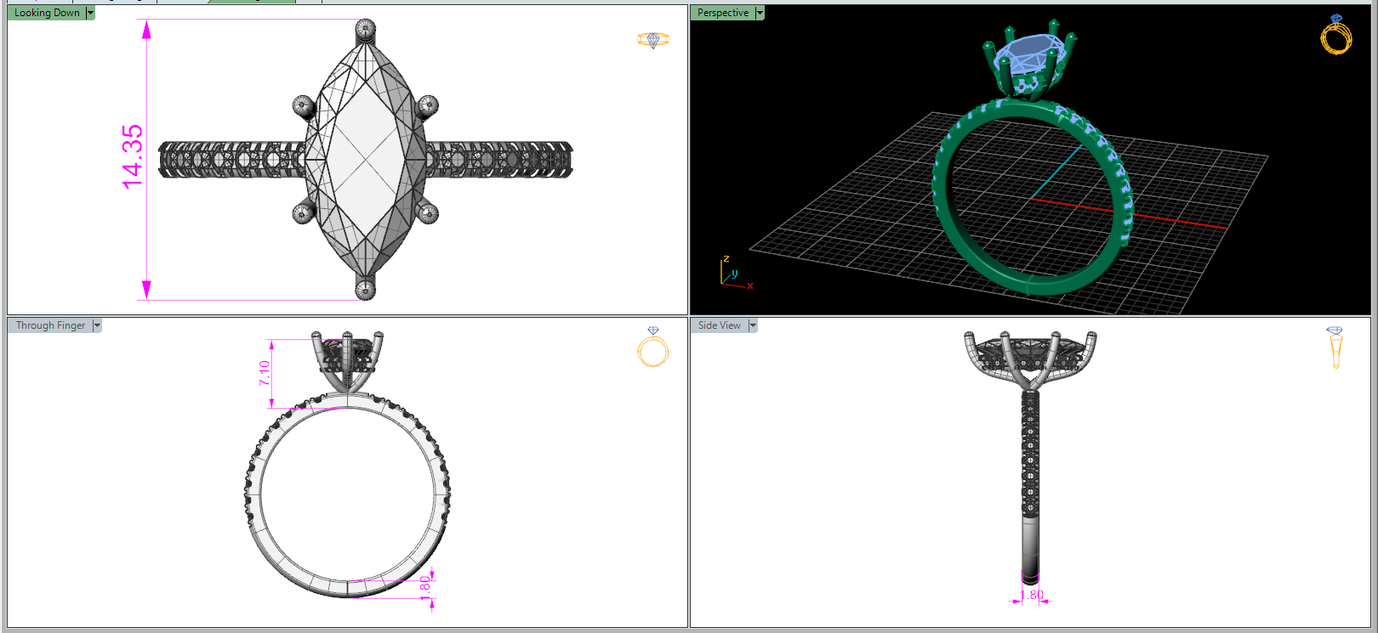The width and height of the screenshot is (1378, 633).
Task: Select the 14.35 dimension in Looking Down view
Action: click(133, 157)
